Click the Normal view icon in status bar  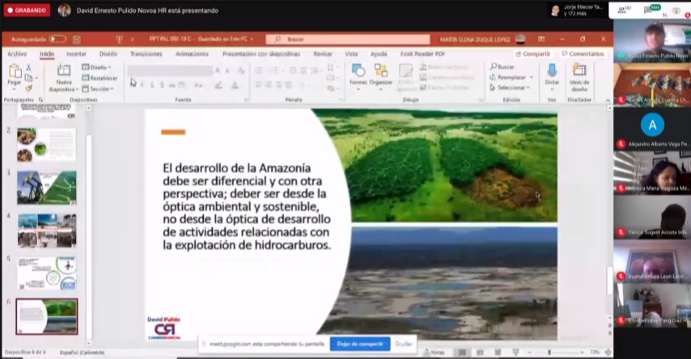point(462,353)
